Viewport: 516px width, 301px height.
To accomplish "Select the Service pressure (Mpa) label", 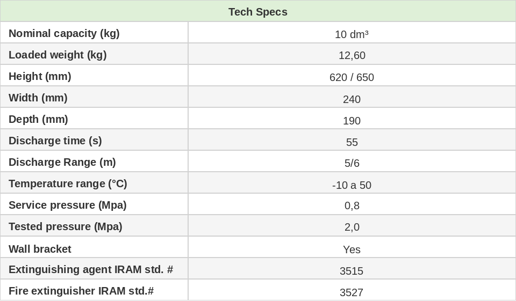I will [x=68, y=205].
